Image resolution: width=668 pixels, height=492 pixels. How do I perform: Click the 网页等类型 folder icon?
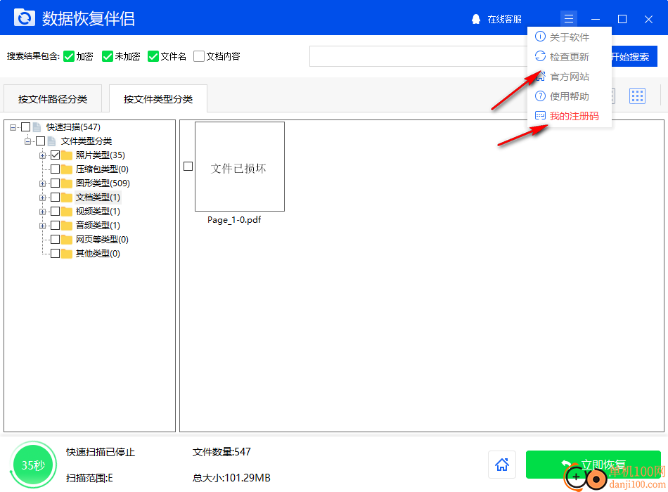coord(67,239)
